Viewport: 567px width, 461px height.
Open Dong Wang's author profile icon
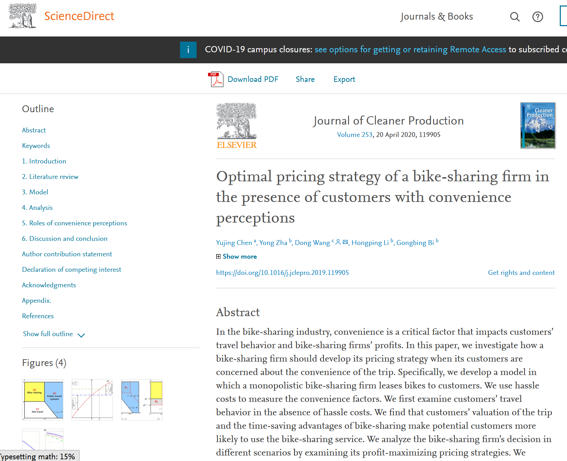coord(338,242)
